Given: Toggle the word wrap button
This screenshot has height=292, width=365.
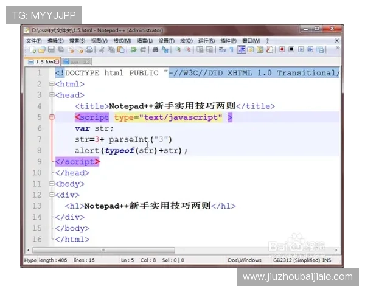Looking at the screenshot, I should 222,50.
